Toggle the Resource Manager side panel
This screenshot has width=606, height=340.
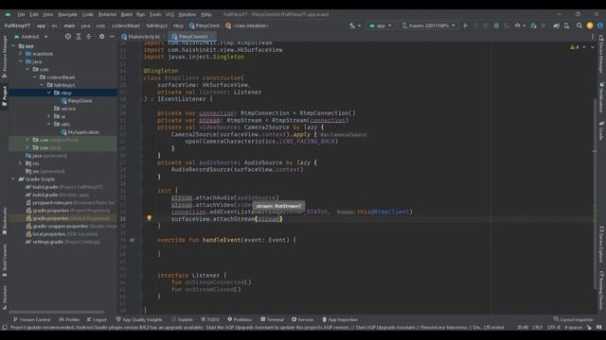tap(4, 57)
